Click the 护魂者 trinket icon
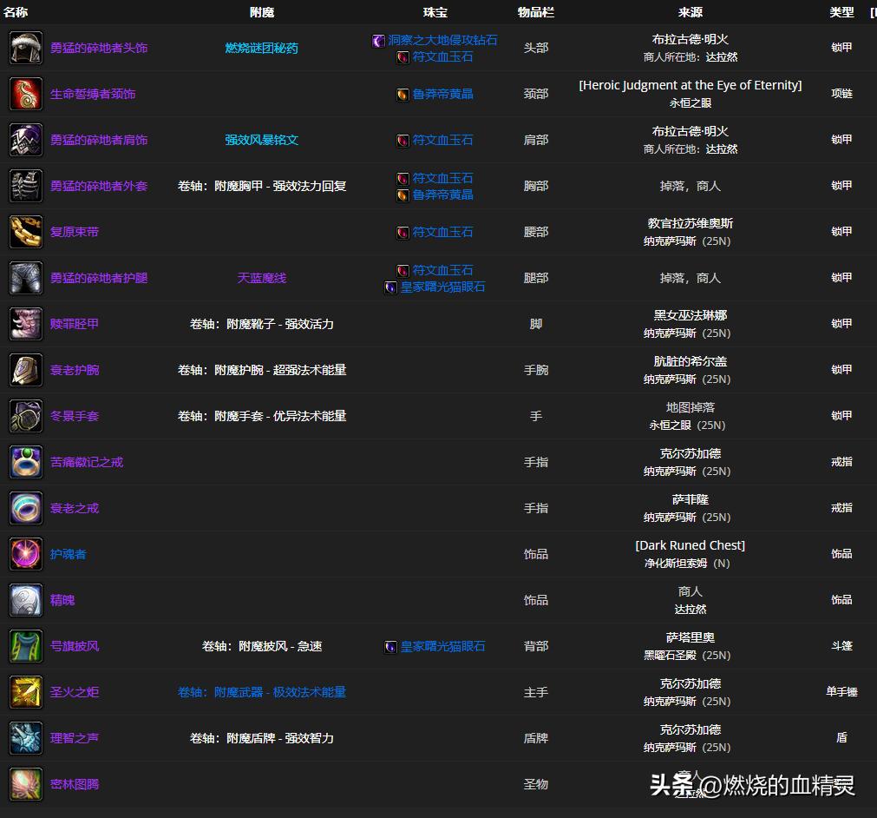 point(25,554)
